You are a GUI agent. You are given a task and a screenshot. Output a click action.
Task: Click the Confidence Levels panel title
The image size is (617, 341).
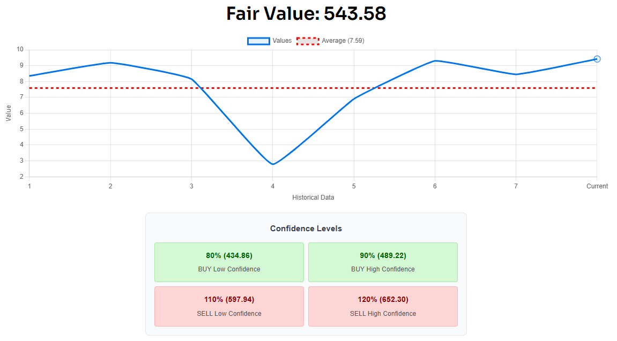click(306, 229)
